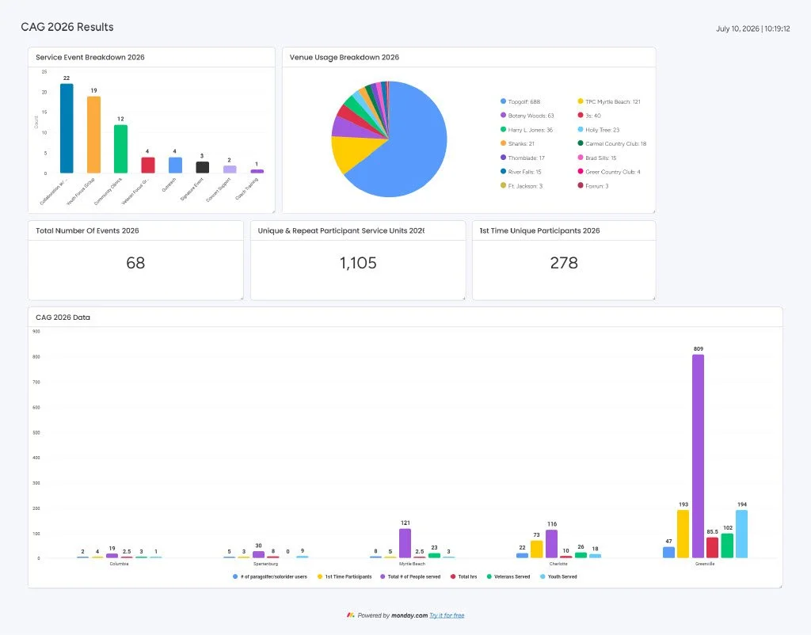Click the paragolfer/solorider users legend dot

[235, 576]
